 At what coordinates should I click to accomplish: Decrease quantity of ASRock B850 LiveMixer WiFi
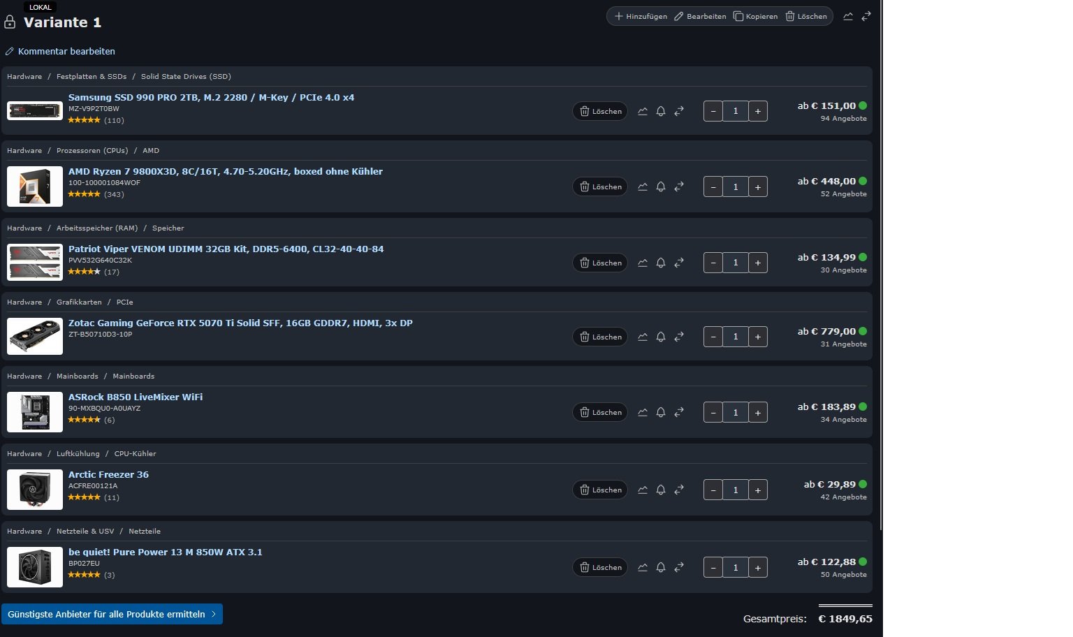[713, 412]
